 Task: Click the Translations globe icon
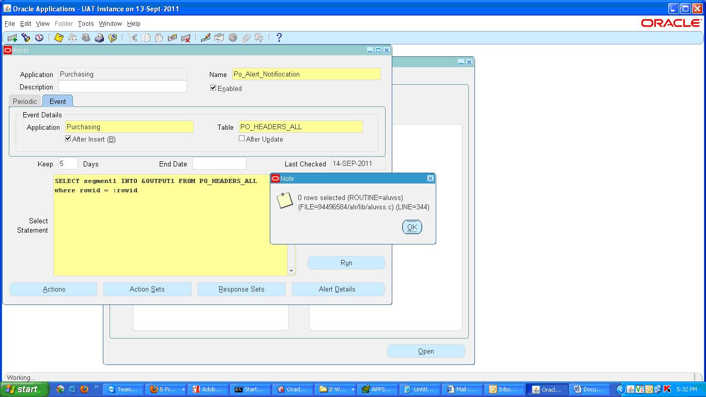(x=233, y=38)
